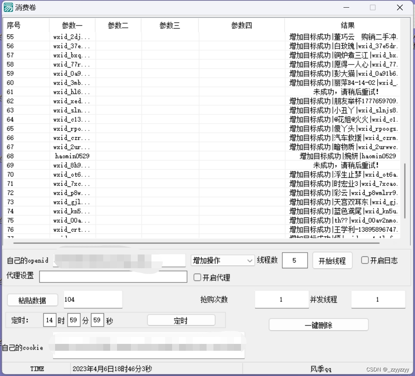Click the 一键删除 button

[318, 325]
